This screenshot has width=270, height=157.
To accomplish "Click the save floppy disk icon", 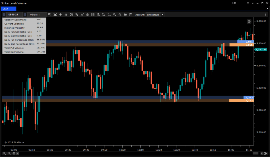I will (x=131, y=15).
